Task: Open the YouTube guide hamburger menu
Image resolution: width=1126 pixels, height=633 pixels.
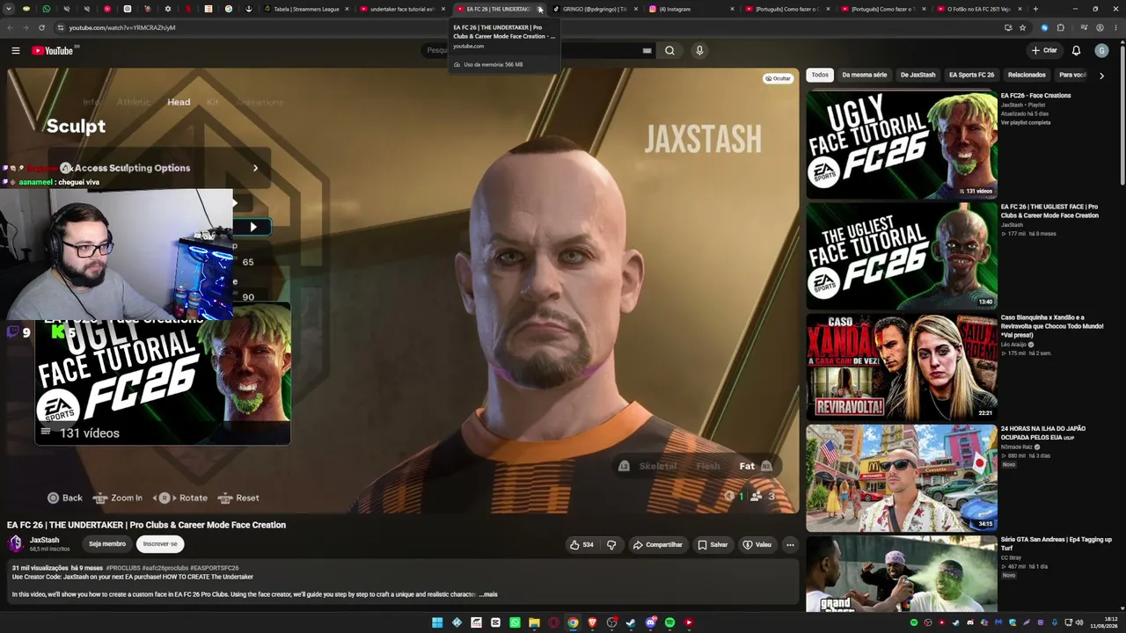Action: click(x=16, y=50)
